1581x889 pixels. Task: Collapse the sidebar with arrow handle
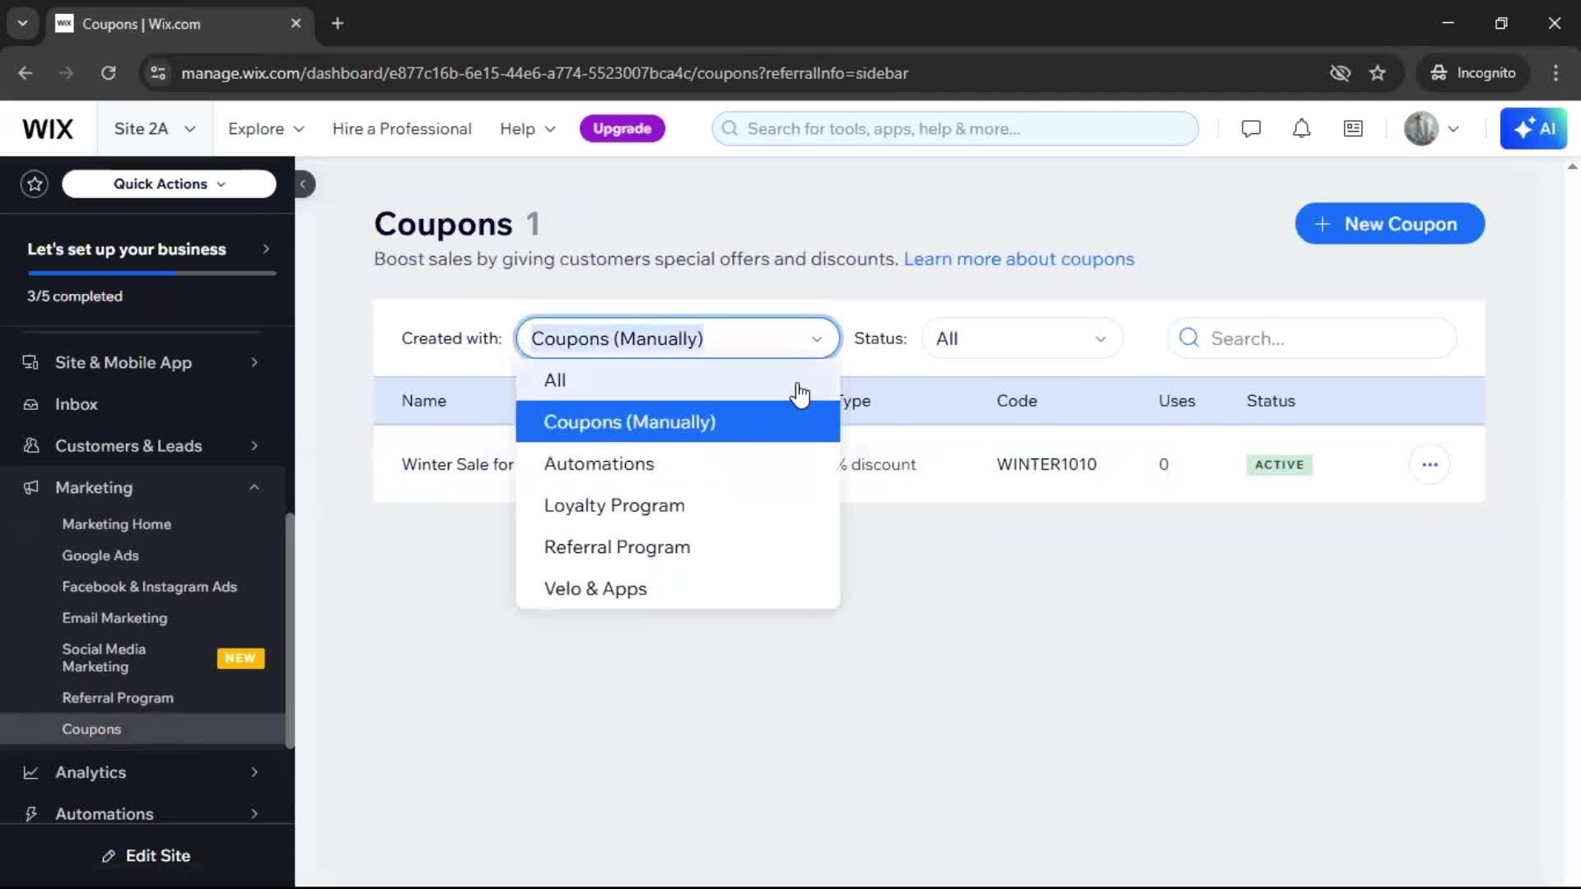tap(303, 184)
